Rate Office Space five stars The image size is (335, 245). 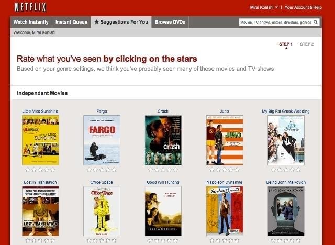[x=115, y=240]
